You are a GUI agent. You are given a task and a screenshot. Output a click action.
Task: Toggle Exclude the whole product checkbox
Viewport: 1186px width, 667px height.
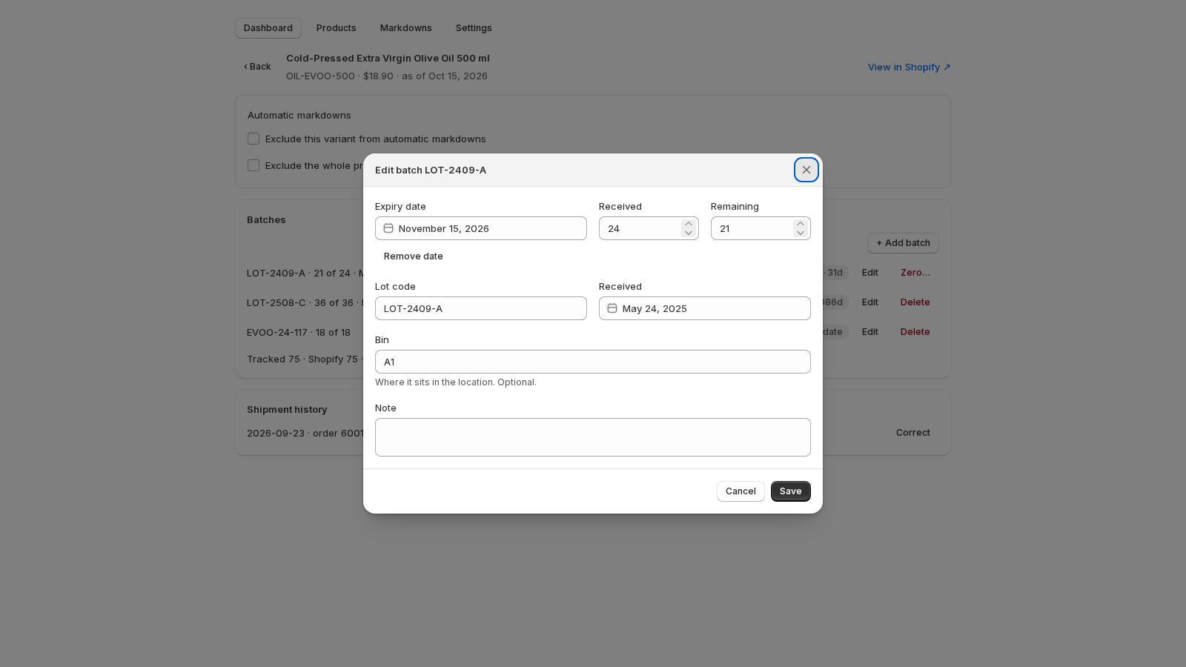pyautogui.click(x=254, y=165)
